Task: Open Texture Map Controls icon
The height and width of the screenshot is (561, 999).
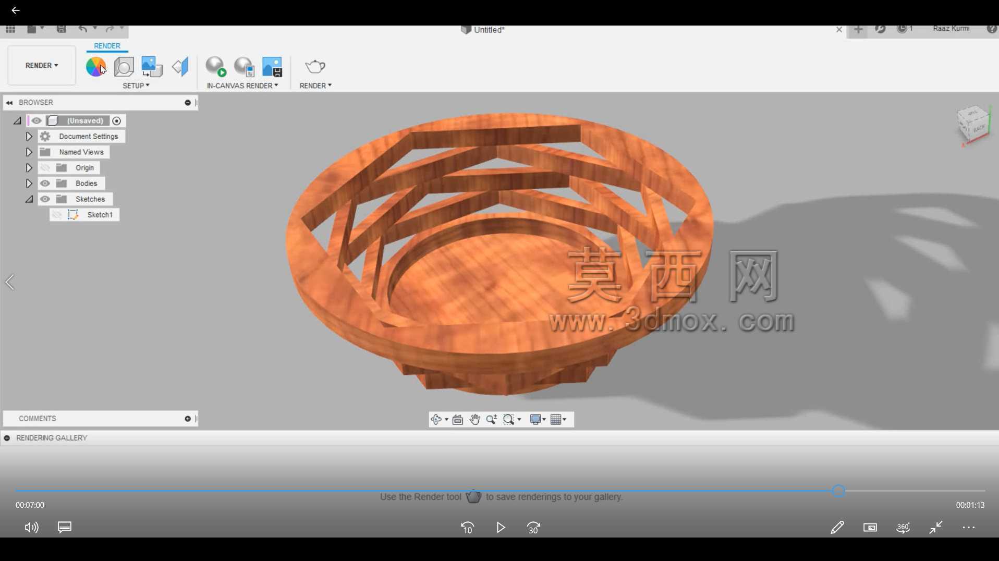Action: pyautogui.click(x=180, y=67)
